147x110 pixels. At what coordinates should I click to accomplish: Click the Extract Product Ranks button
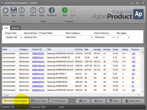tap(16, 101)
